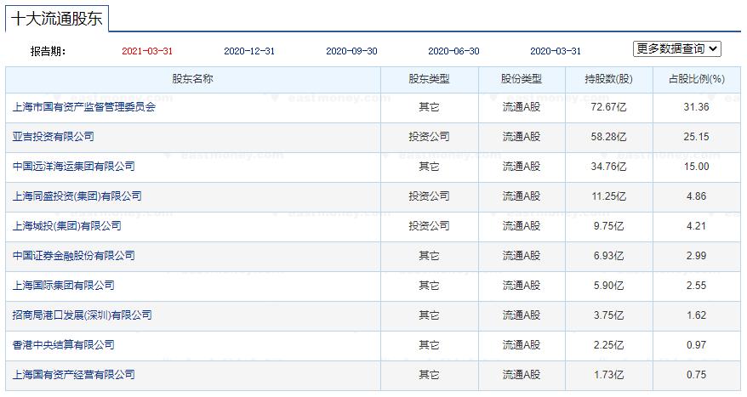Click the 持股数(股) column header
The width and height of the screenshot is (747, 397).
(608, 79)
